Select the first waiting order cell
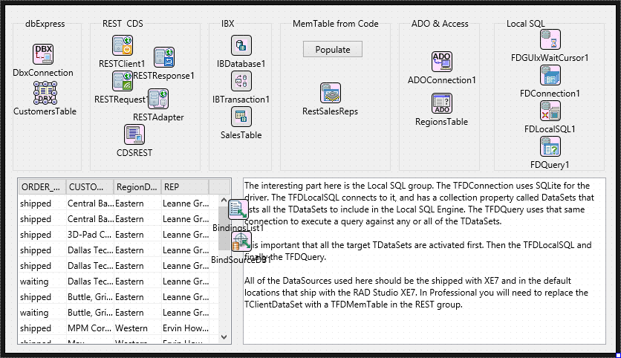The image size is (621, 358). point(42,281)
